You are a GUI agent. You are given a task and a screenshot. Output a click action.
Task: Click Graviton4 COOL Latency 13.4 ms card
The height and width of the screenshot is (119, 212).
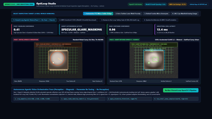point(178,29)
